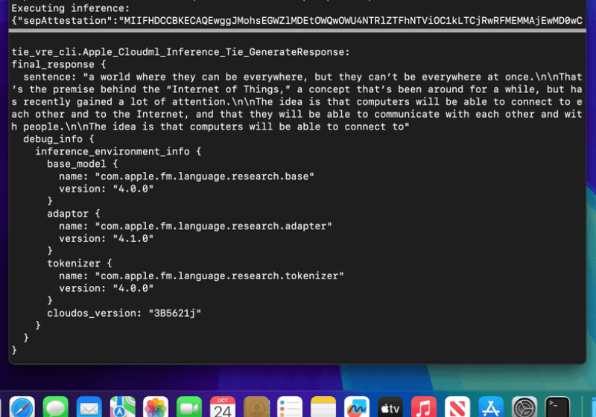Open the App Store icon
The image size is (596, 417).
point(490,407)
